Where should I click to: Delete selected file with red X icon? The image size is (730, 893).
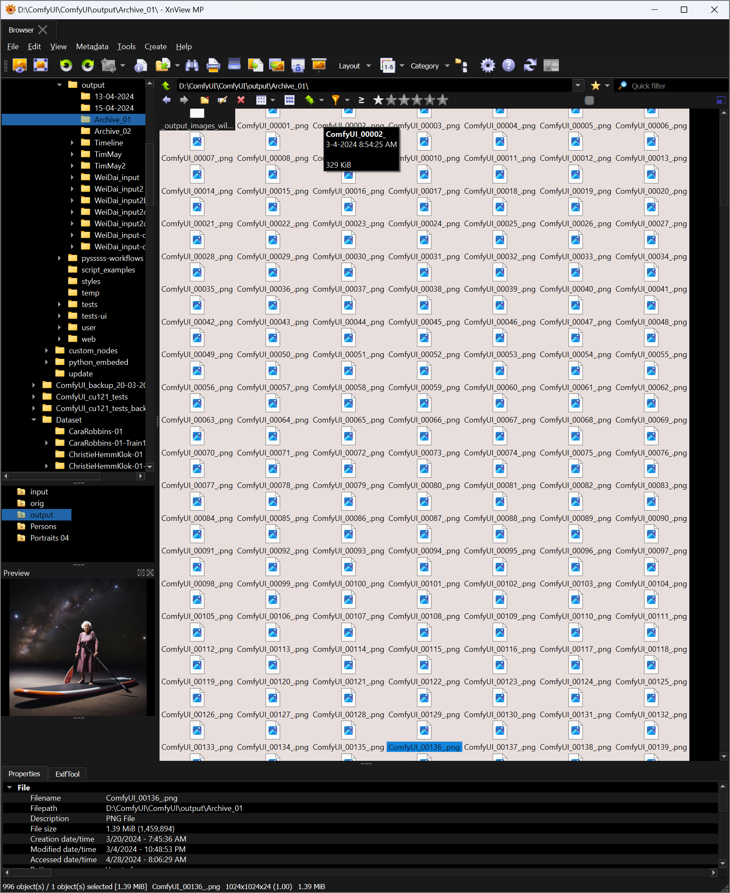[241, 100]
